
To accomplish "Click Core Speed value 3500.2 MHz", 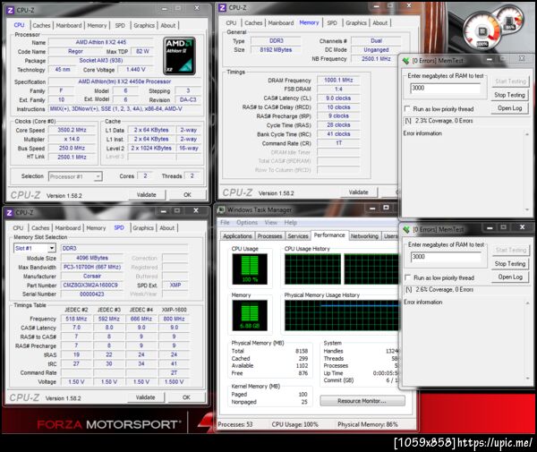I will [x=72, y=130].
